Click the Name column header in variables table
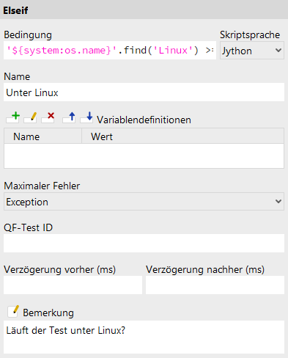 coord(43,136)
